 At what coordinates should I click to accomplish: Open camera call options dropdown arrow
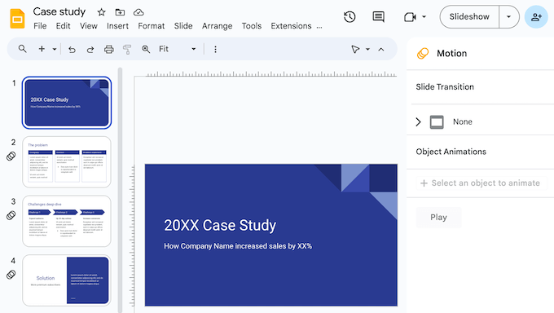coord(424,16)
